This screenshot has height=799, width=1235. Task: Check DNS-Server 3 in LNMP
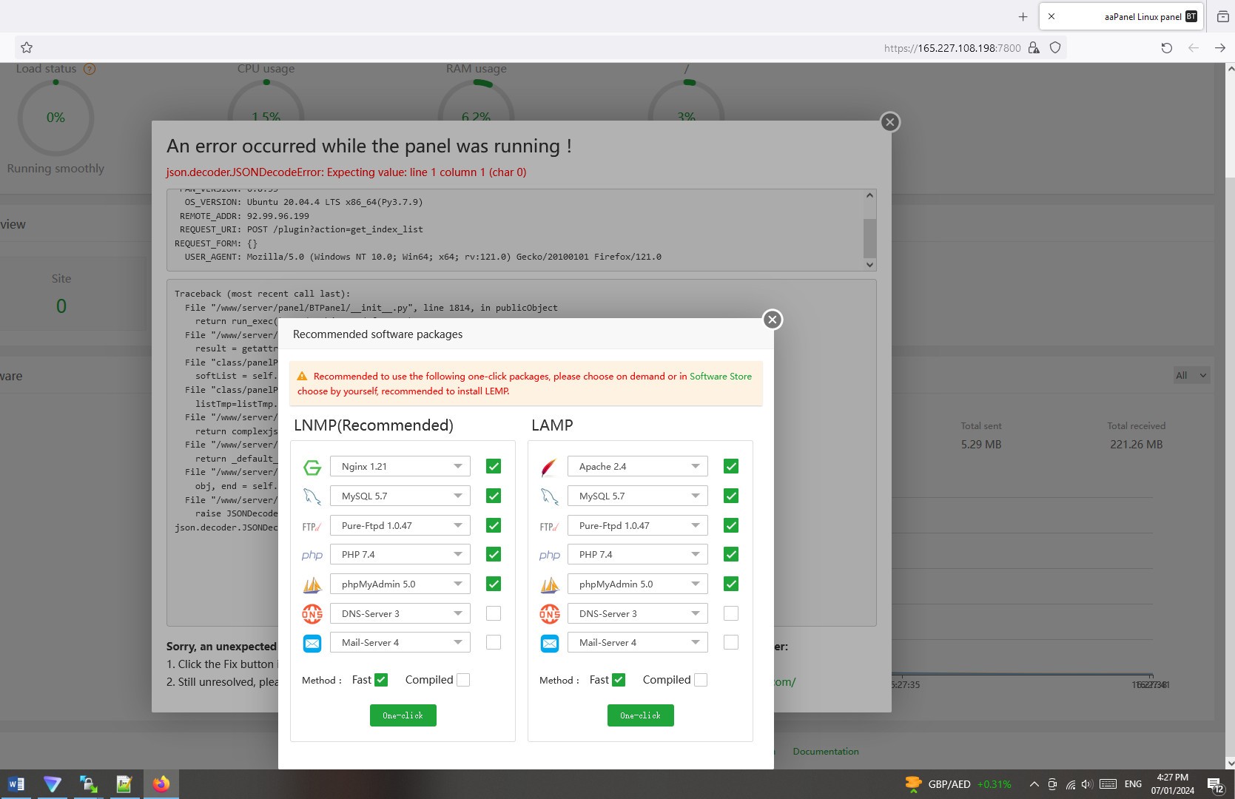[x=494, y=613]
